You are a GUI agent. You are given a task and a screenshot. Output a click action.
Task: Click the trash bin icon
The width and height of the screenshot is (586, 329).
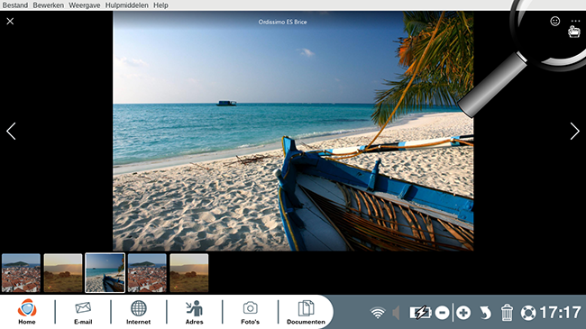[x=507, y=313]
